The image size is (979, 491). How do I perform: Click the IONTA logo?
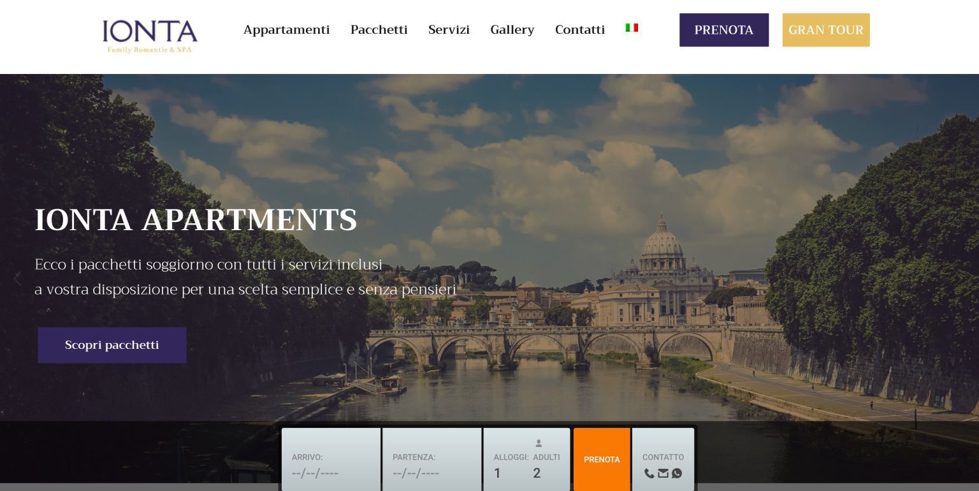click(149, 35)
